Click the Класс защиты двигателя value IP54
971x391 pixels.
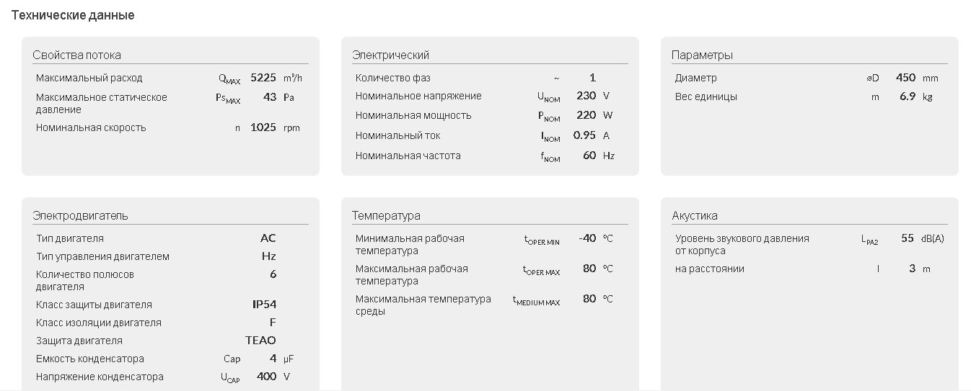click(264, 305)
